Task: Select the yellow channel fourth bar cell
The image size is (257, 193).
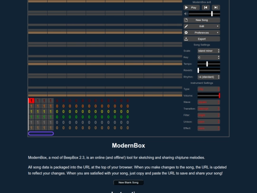Action: (50, 112)
